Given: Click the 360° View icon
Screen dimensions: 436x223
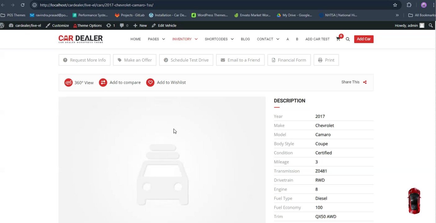Looking at the screenshot, I should [68, 82].
